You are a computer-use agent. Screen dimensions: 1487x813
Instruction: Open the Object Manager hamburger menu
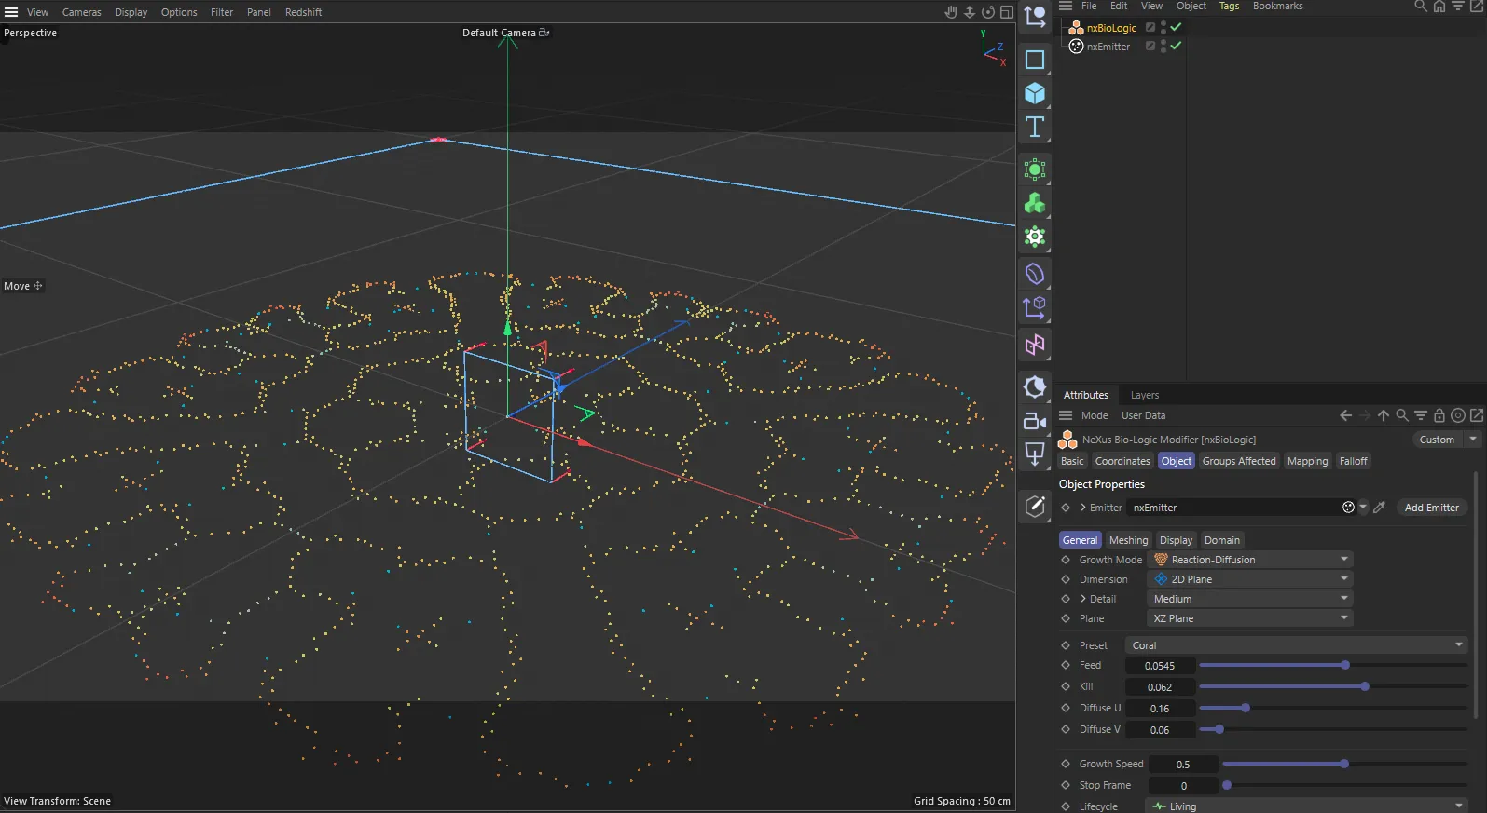[x=1066, y=6]
